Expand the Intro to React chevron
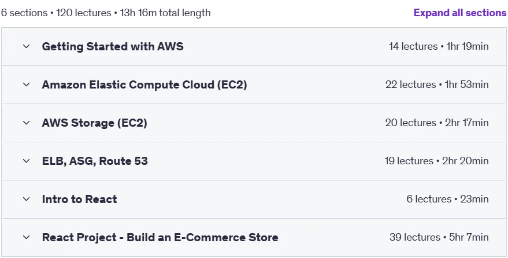 point(26,200)
